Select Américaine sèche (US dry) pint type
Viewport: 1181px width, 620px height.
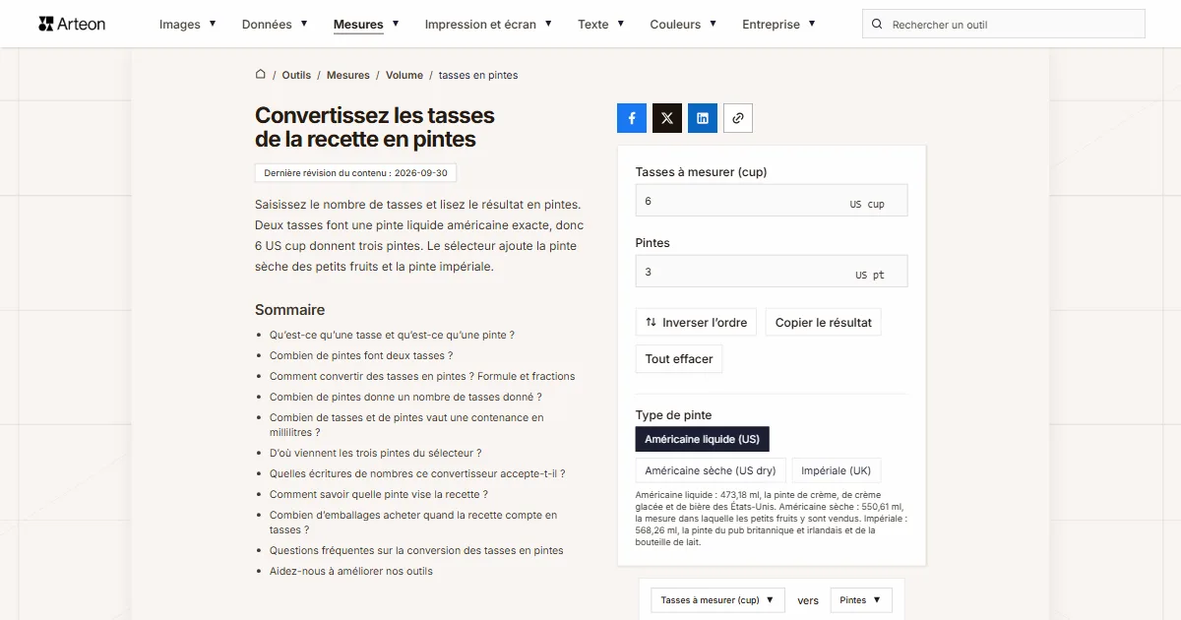point(710,470)
